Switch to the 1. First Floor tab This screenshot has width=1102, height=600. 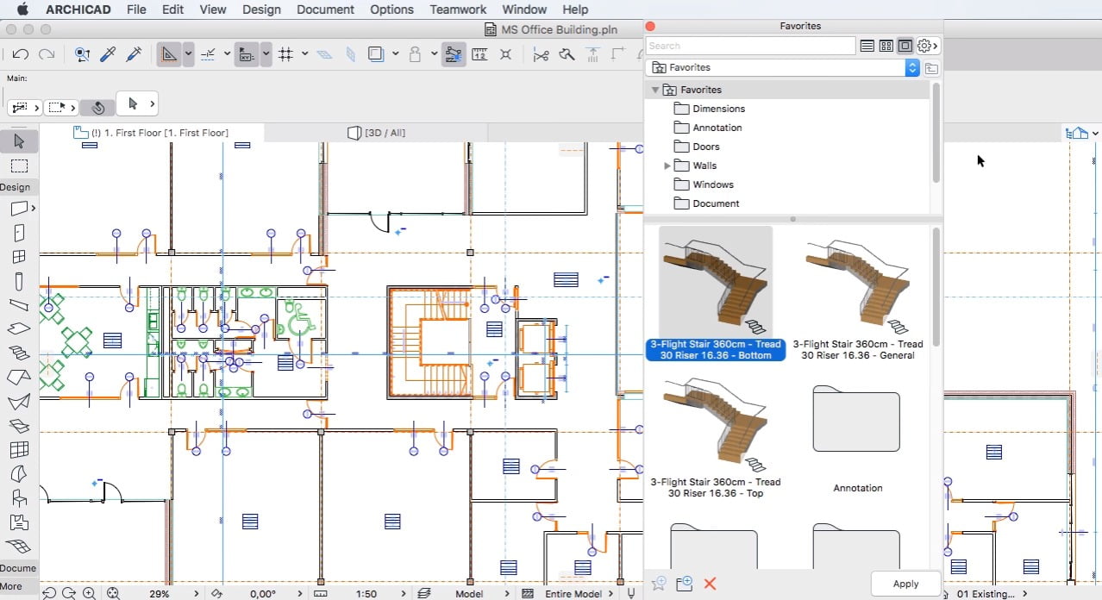coord(152,133)
